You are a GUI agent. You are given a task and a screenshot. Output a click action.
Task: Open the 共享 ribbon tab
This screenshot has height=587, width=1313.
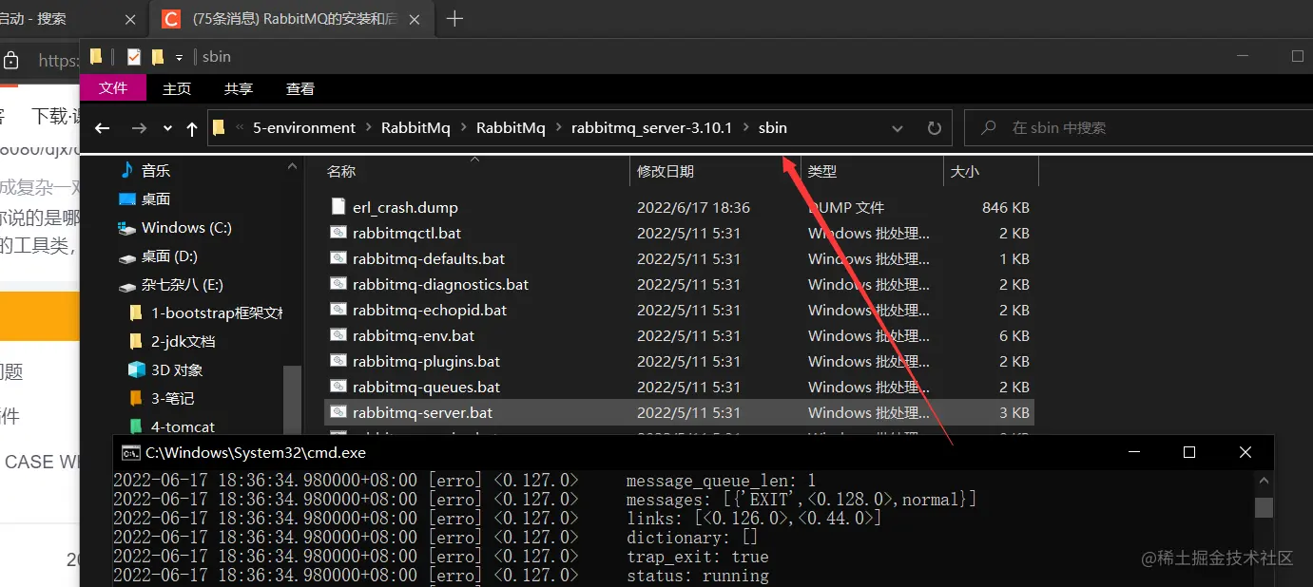coord(239,88)
